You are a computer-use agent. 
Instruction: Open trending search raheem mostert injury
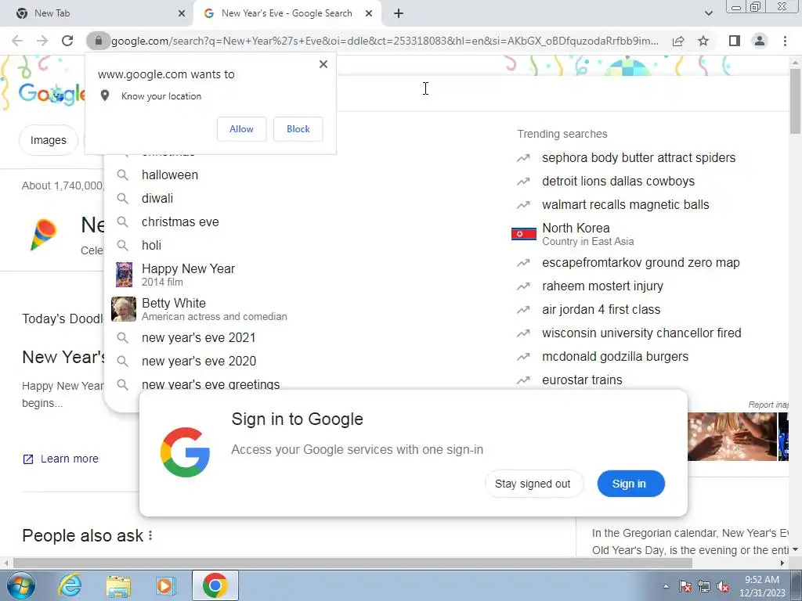602,286
